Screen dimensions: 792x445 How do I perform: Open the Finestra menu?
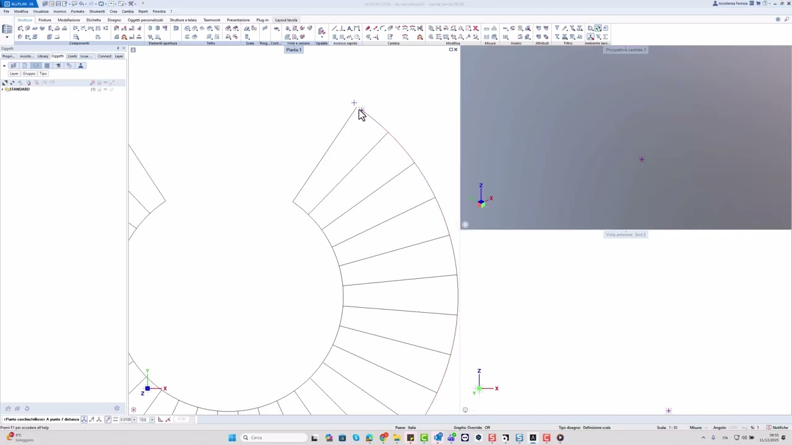[159, 11]
